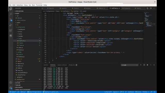Open the Terminal menu
165x93 pixels.
pos(39,5)
